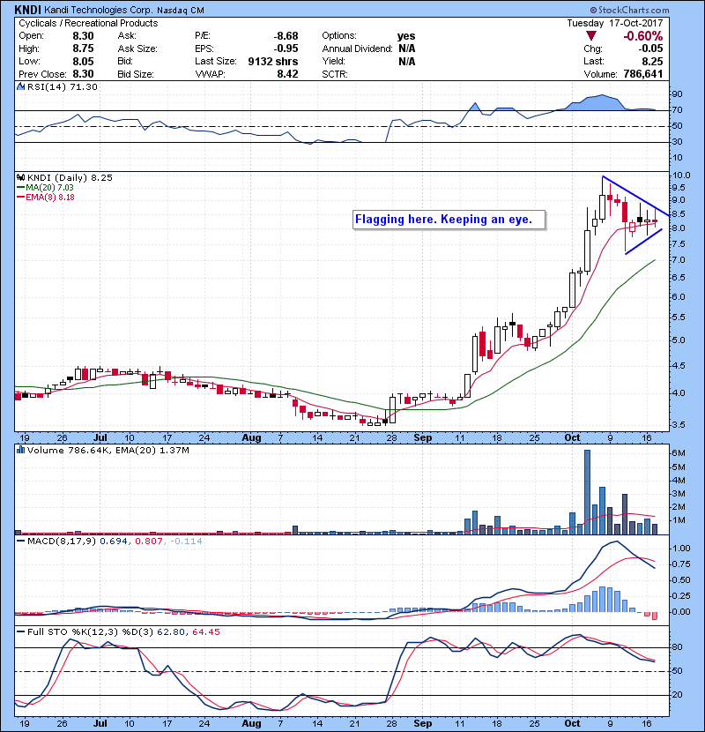Click the 10.0 label on the price axis

click(680, 176)
